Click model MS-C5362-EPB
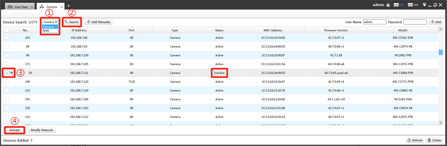 coord(403,38)
